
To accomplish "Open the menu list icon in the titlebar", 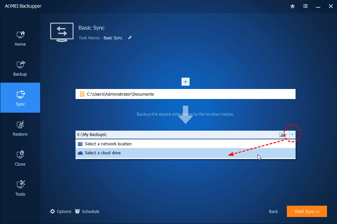I will (x=305, y=6).
